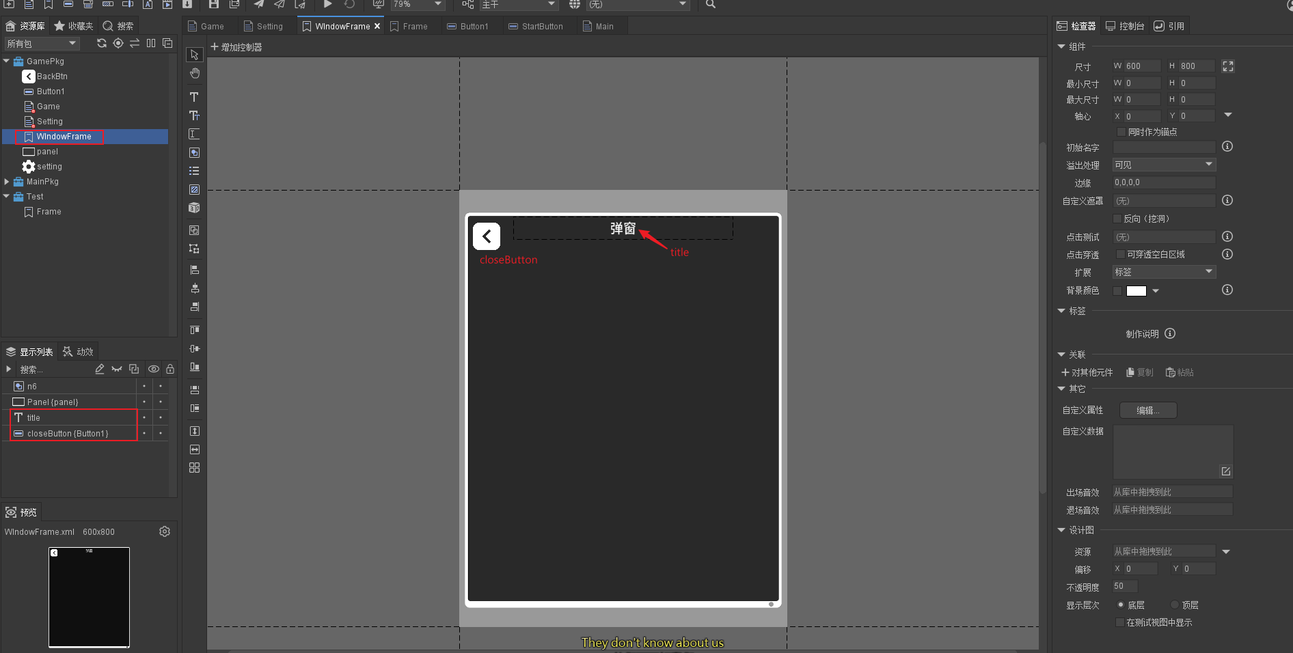
Task: Open the 溢出处理 可见 dropdown
Action: (1164, 165)
